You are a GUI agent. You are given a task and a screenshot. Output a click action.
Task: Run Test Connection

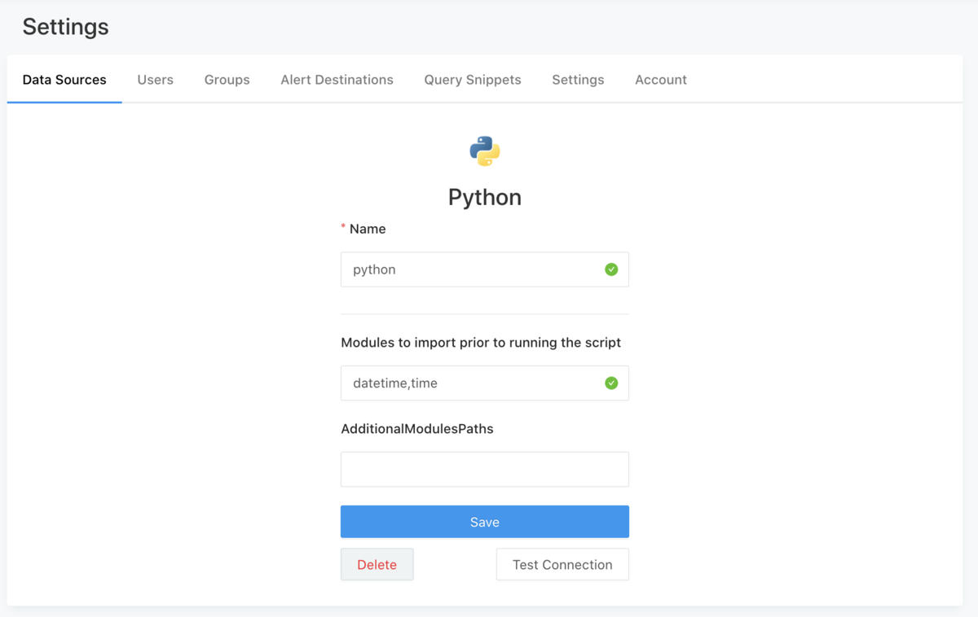pyautogui.click(x=562, y=564)
